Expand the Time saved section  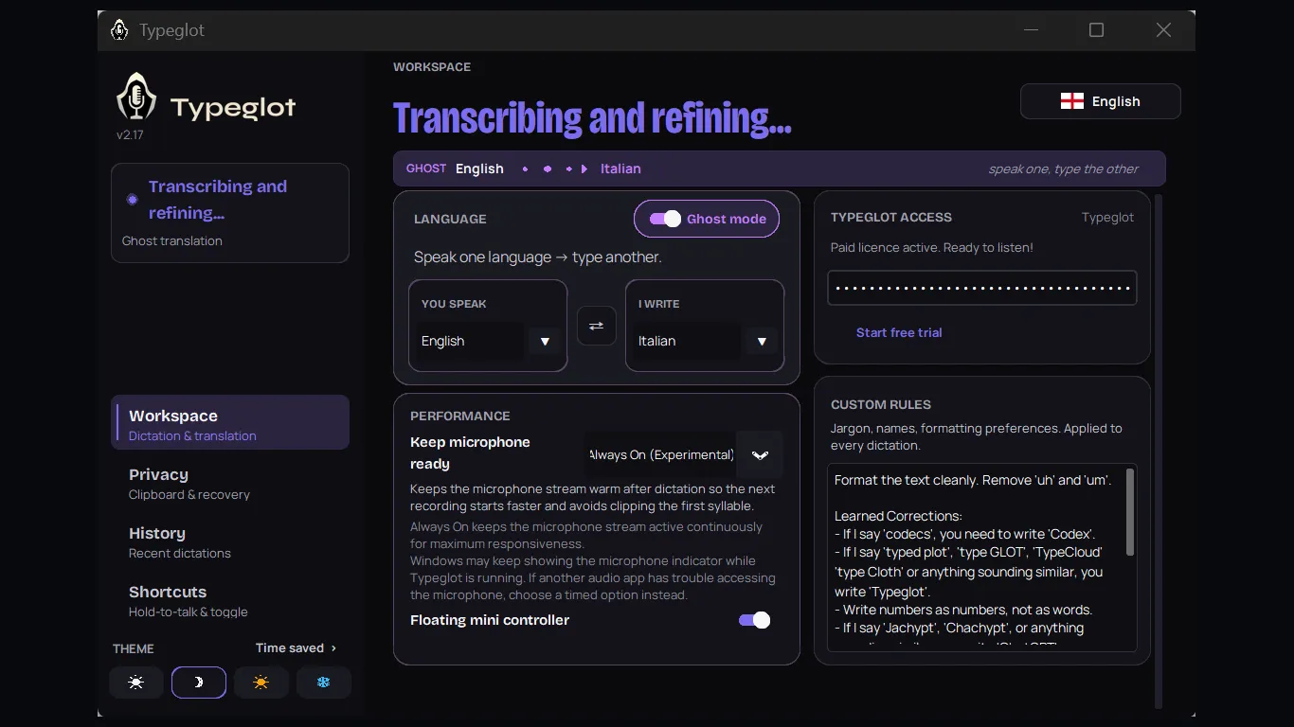(x=296, y=648)
